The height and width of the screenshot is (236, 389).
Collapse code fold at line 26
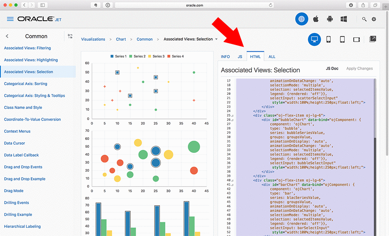click(233, 120)
